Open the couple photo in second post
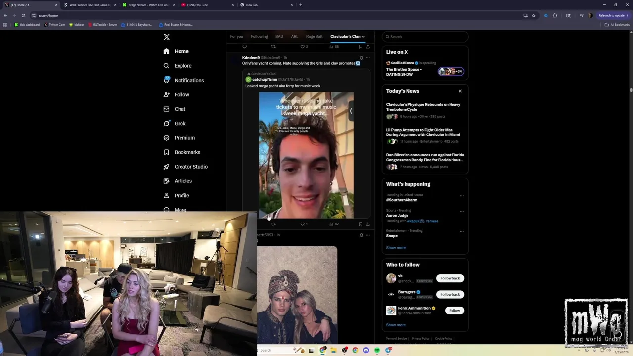Viewport: 633px width, 356px height. point(297,294)
